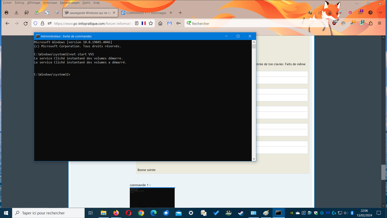Image resolution: width=387 pixels, height=218 pixels.
Task: Expand the Firefox tab list chevron
Action: point(381,13)
